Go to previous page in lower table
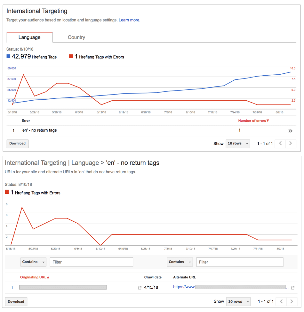 pyautogui.click(x=281, y=301)
